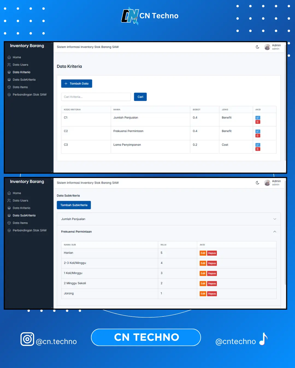Click the TikTok icon beside @cntechno
The height and width of the screenshot is (368, 295).
click(x=263, y=339)
